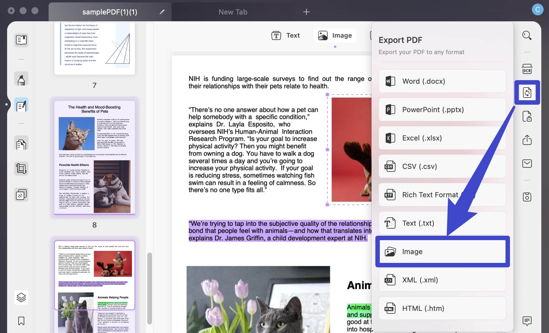
Task: Choose Excel (.xlsx) export format
Action: 442,138
